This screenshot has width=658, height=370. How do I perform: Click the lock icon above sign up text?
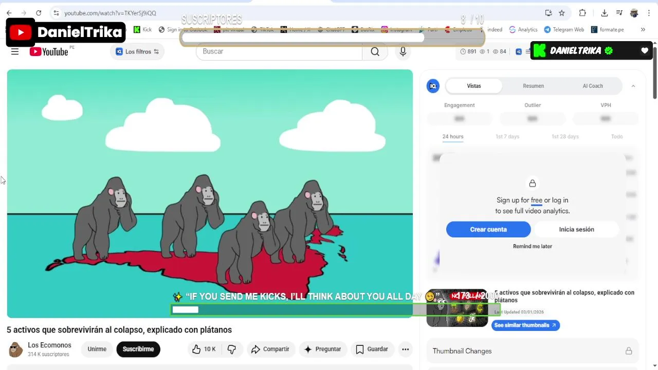pos(533,183)
